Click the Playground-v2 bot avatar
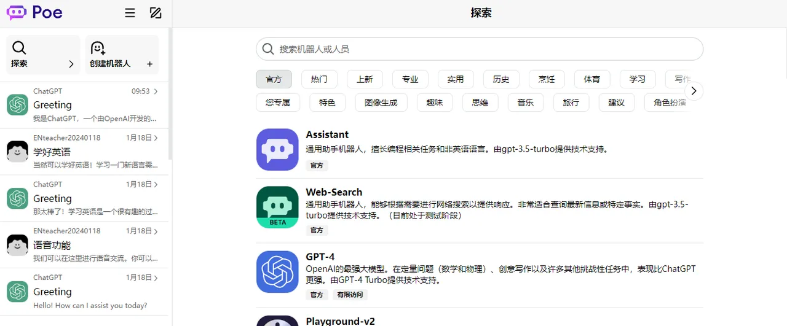This screenshot has height=326, width=787. [x=277, y=320]
